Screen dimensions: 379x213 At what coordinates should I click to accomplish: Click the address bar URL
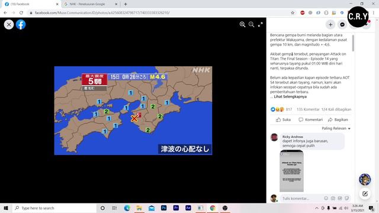[x=102, y=12]
